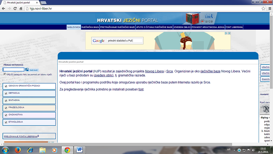This screenshot has width=273, height=154.
Task: Click the Action Center flag tray icon
Action: click(x=249, y=150)
